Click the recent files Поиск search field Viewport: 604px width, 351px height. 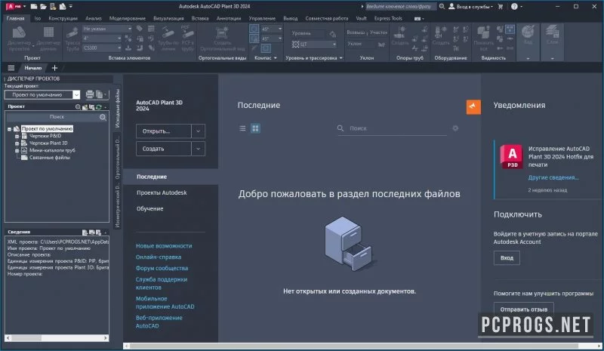392,128
